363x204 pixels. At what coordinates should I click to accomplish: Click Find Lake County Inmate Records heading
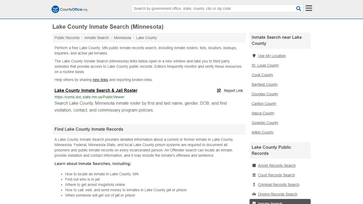(x=89, y=129)
